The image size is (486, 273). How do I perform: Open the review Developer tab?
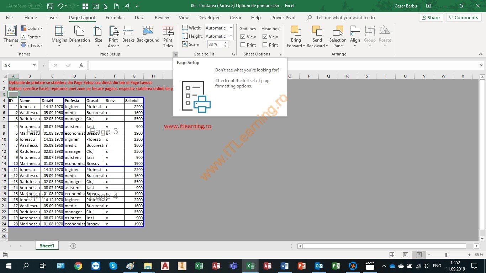point(209,17)
